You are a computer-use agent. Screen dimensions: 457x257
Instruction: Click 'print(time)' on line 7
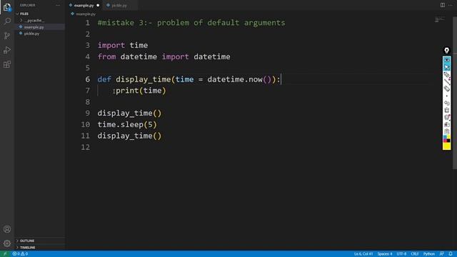(x=141, y=91)
